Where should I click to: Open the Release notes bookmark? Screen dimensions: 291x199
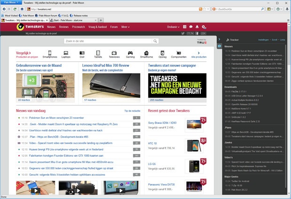[x=79, y=15]
